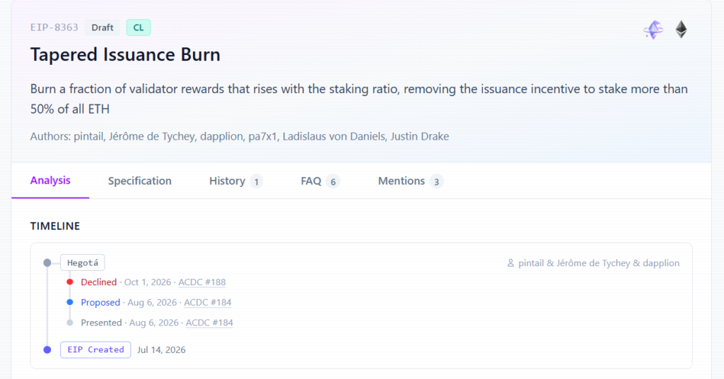Viewport: 724px width, 379px height.
Task: Open ACDC #184 link on Presented row
Action: (x=209, y=323)
